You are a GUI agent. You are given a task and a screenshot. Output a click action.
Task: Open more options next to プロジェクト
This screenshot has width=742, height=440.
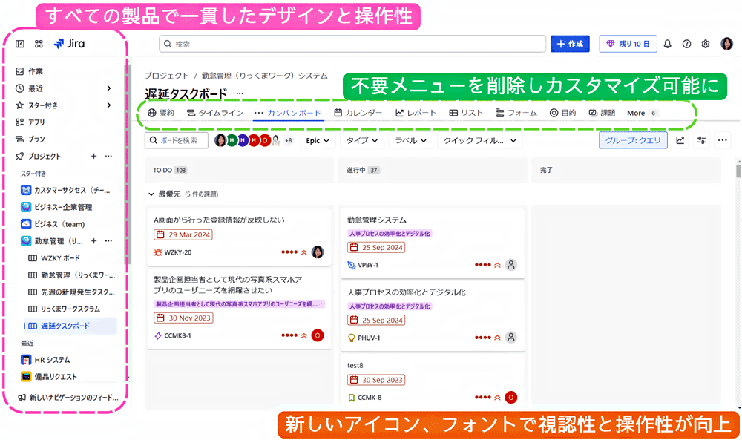coord(108,156)
